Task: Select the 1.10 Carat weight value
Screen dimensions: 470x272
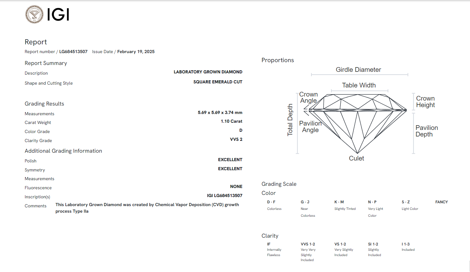Action: tap(231, 121)
